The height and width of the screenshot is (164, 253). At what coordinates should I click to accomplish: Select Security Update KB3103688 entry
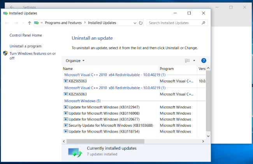tap(111, 126)
